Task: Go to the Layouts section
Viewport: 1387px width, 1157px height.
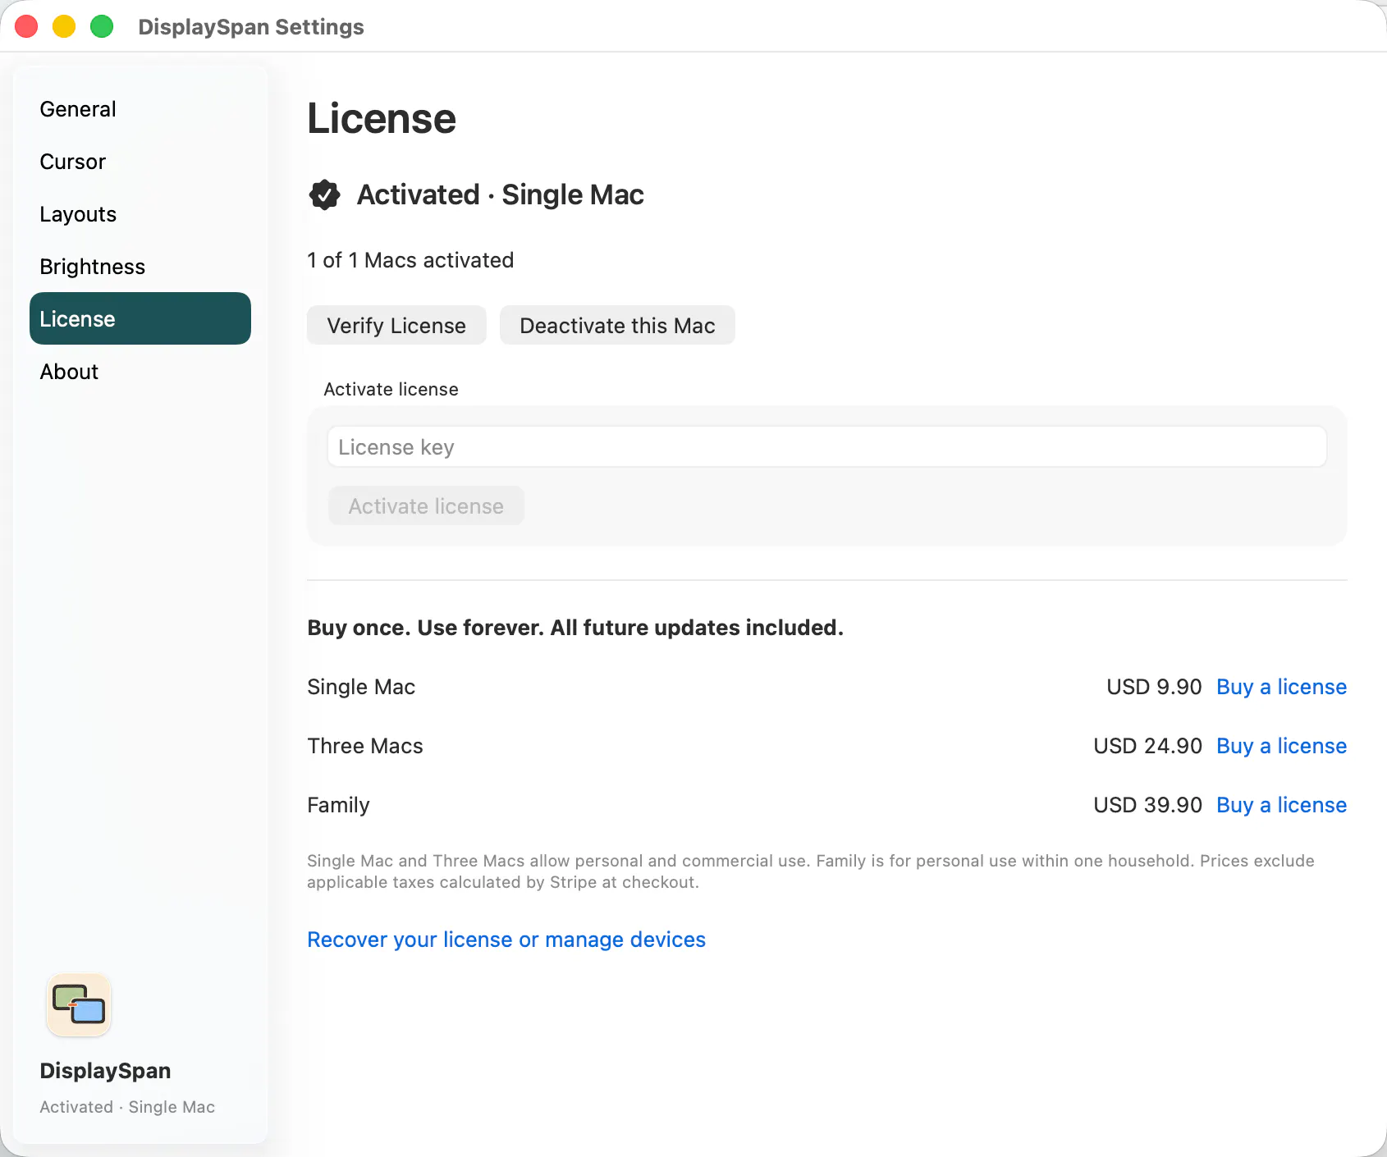Action: click(140, 214)
